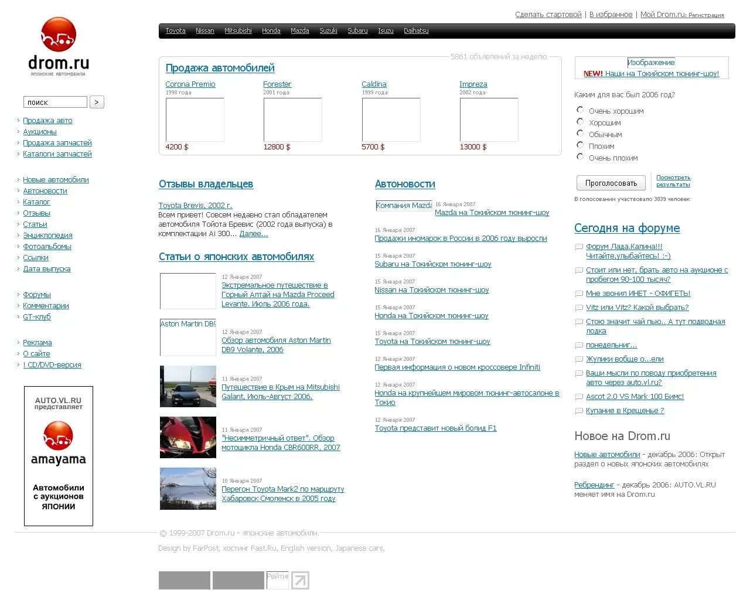The width and height of the screenshot is (750, 600).
Task: Click the Mitsubishi Galant Crimea trip thumbnail
Action: click(188, 386)
